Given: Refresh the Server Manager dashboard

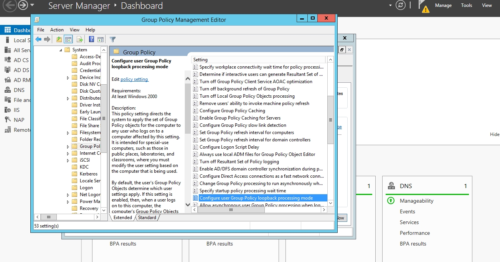Looking at the screenshot, I should click(x=401, y=5).
